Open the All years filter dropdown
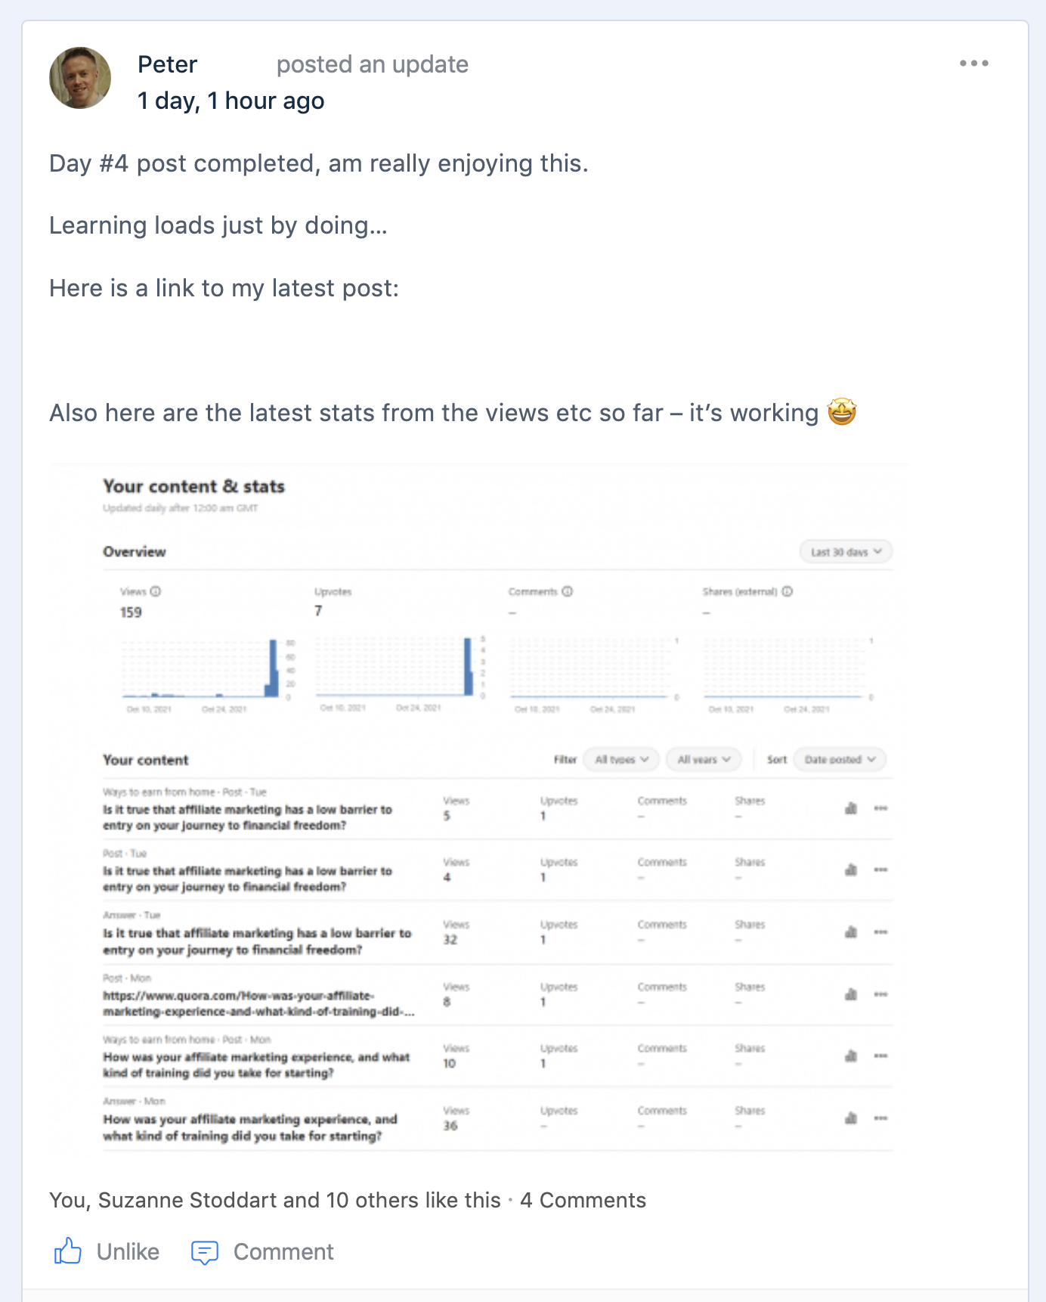This screenshot has height=1302, width=1046. 704,759
